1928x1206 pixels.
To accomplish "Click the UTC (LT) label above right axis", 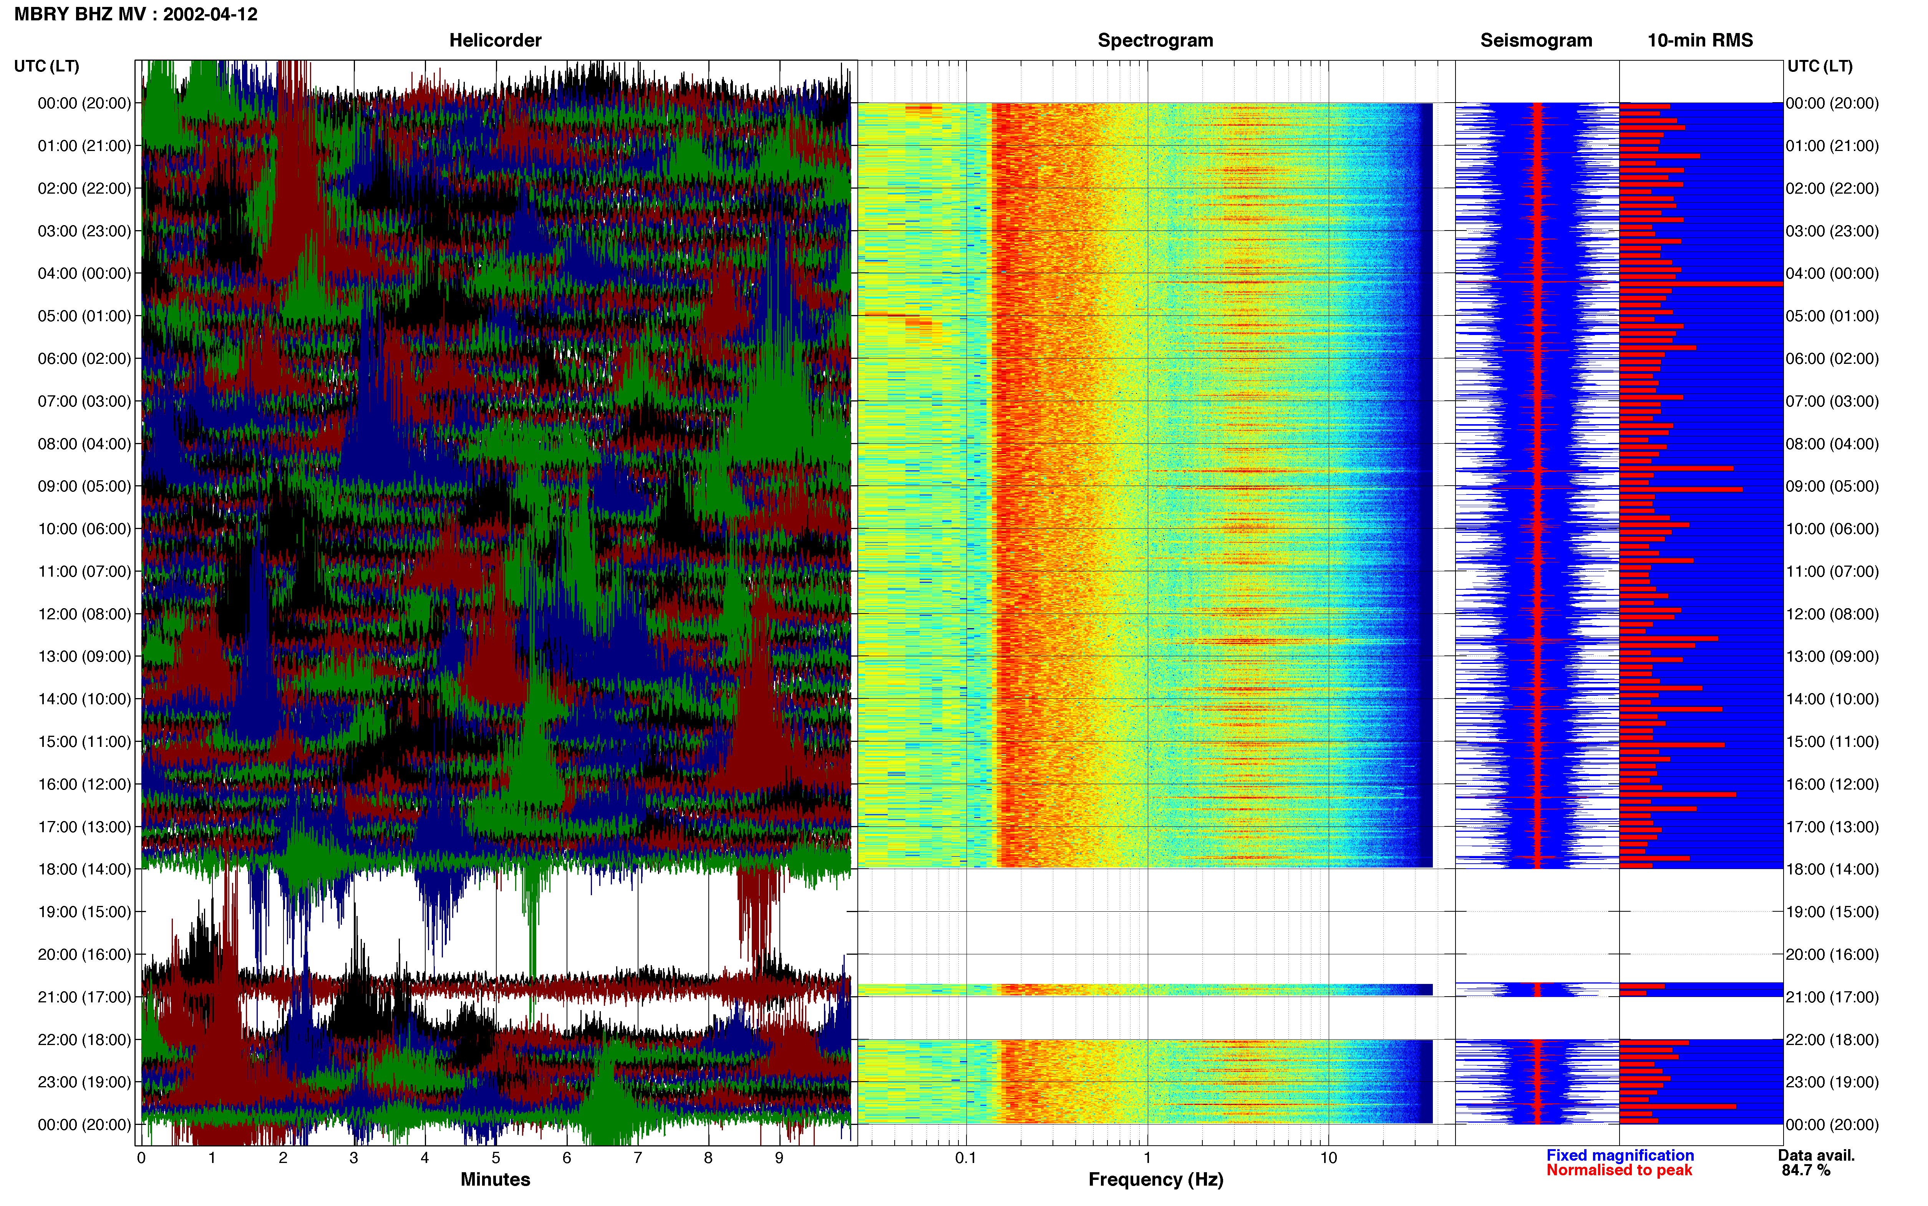I will point(1820,66).
